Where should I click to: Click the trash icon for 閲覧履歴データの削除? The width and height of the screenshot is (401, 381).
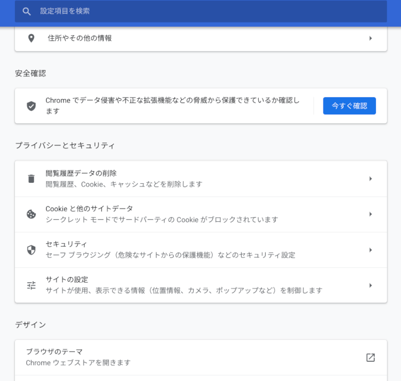[31, 178]
